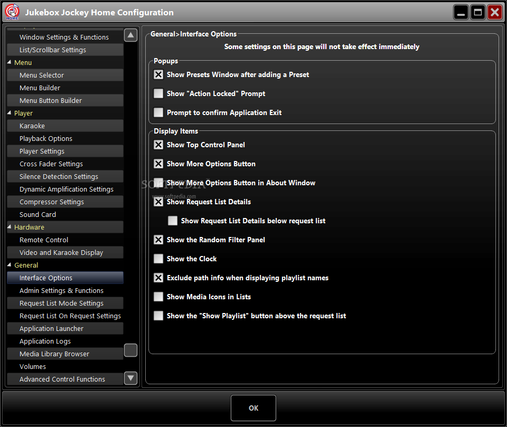Open List/Scrollbar Settings page
The width and height of the screenshot is (507, 427).
(x=65, y=50)
